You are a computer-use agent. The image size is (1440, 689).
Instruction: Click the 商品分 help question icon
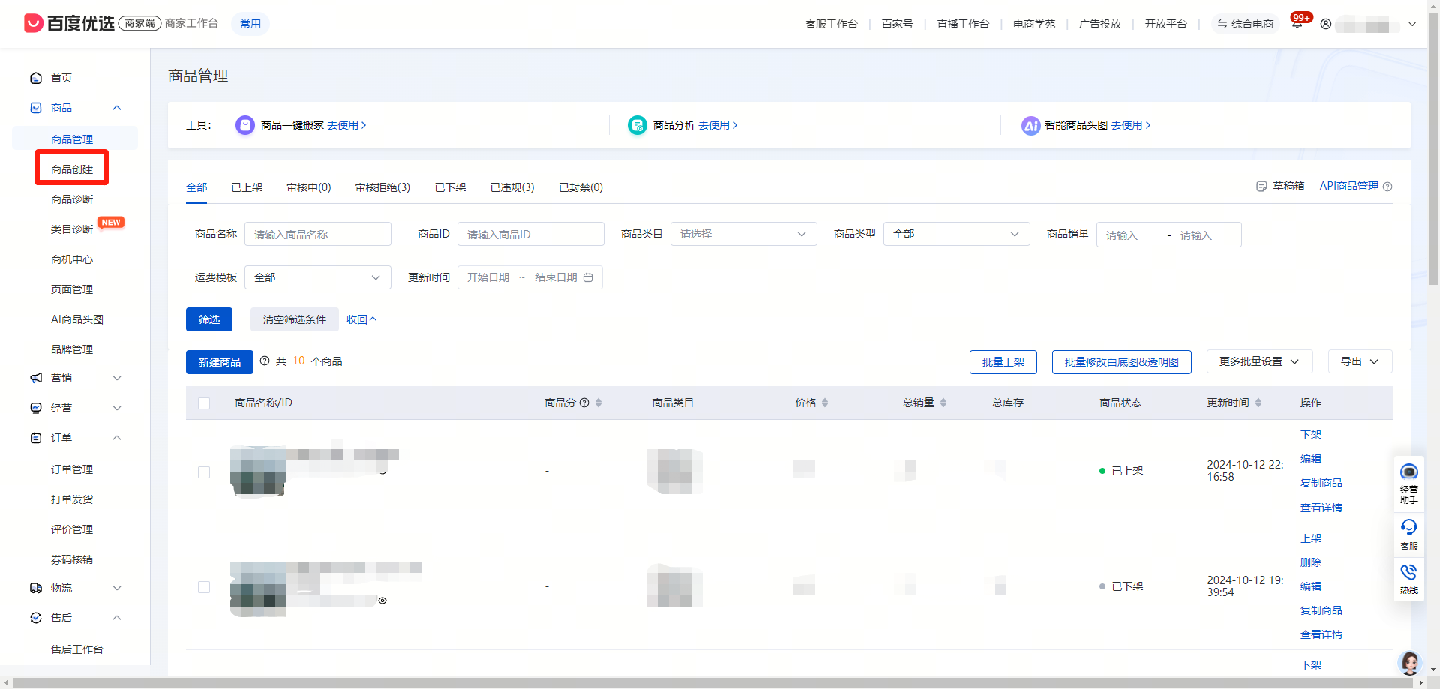(584, 403)
